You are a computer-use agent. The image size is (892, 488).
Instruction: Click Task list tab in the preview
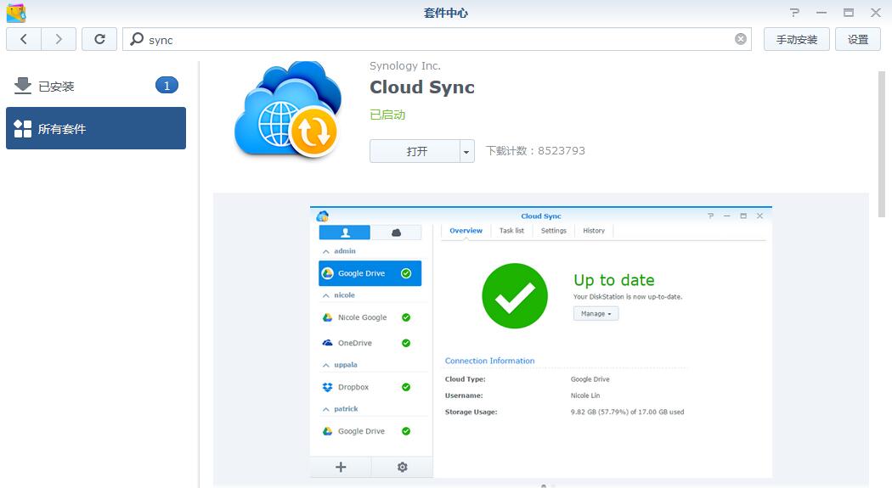[511, 231]
